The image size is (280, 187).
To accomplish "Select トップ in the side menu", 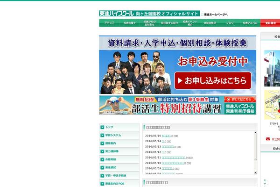I will (x=119, y=127).
